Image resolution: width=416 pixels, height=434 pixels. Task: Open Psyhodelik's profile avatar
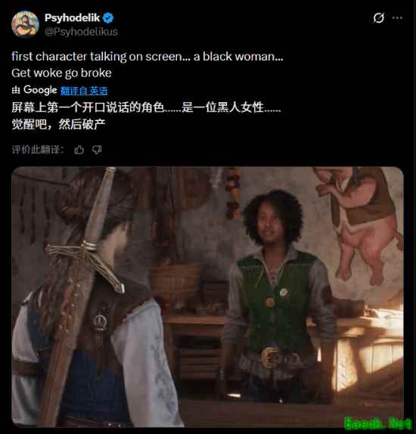[x=25, y=24]
